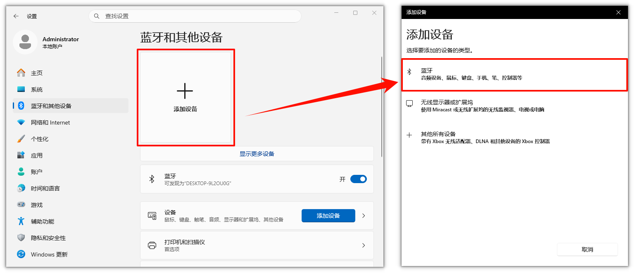This screenshot has height=273, width=635.
Task: Open Windows 更新 page
Action: coord(71,254)
